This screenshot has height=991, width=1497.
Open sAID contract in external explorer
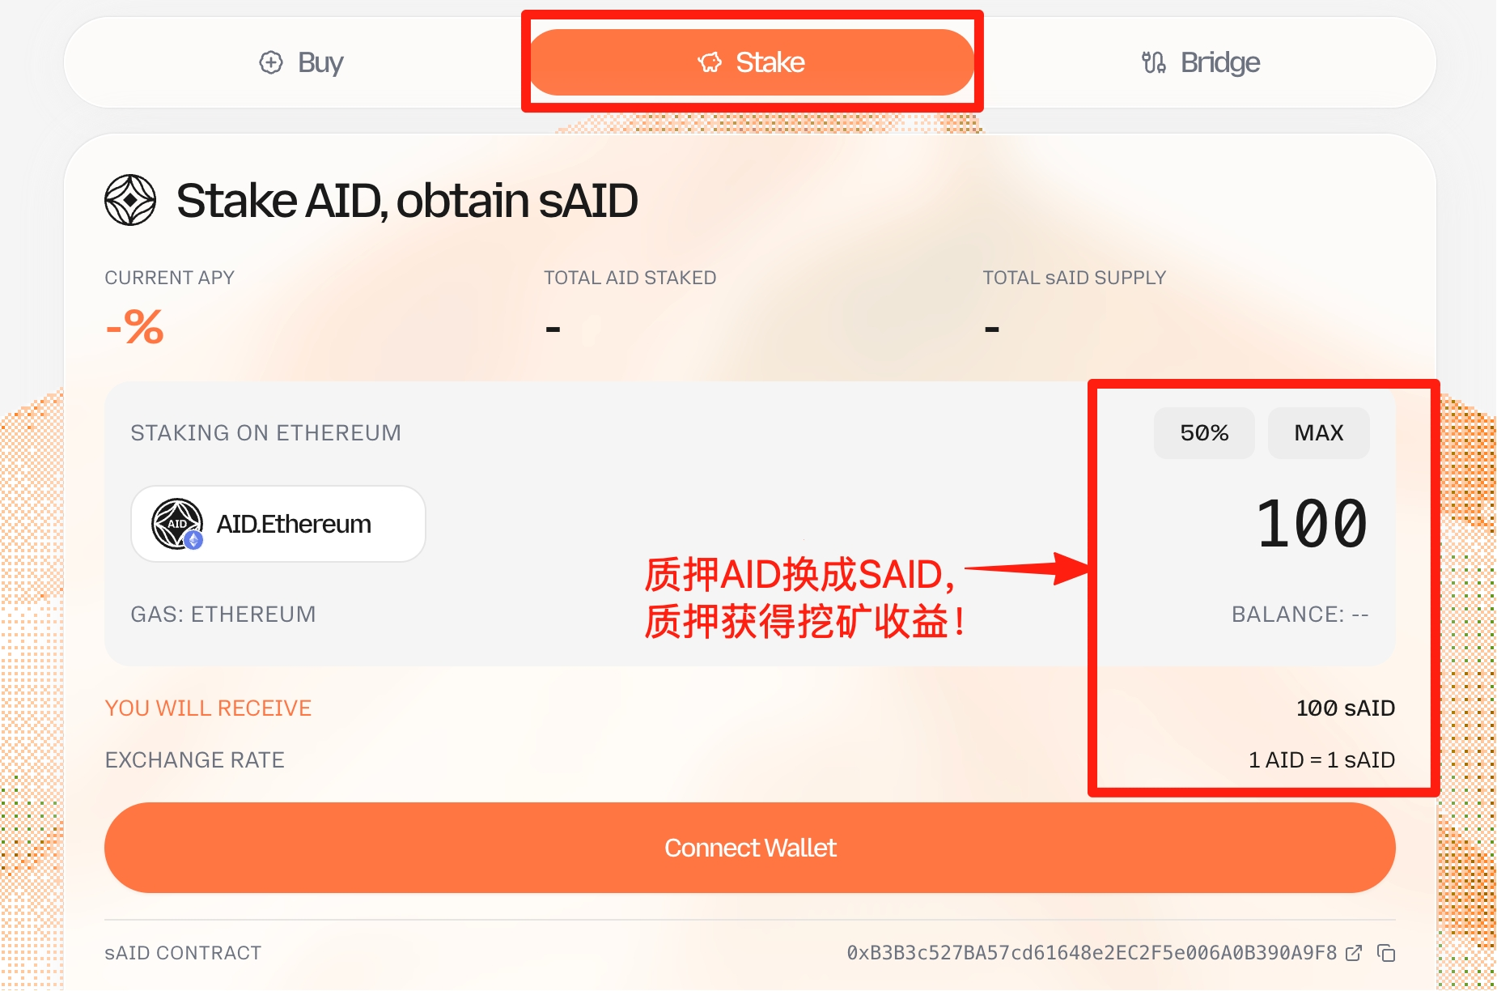click(1353, 953)
